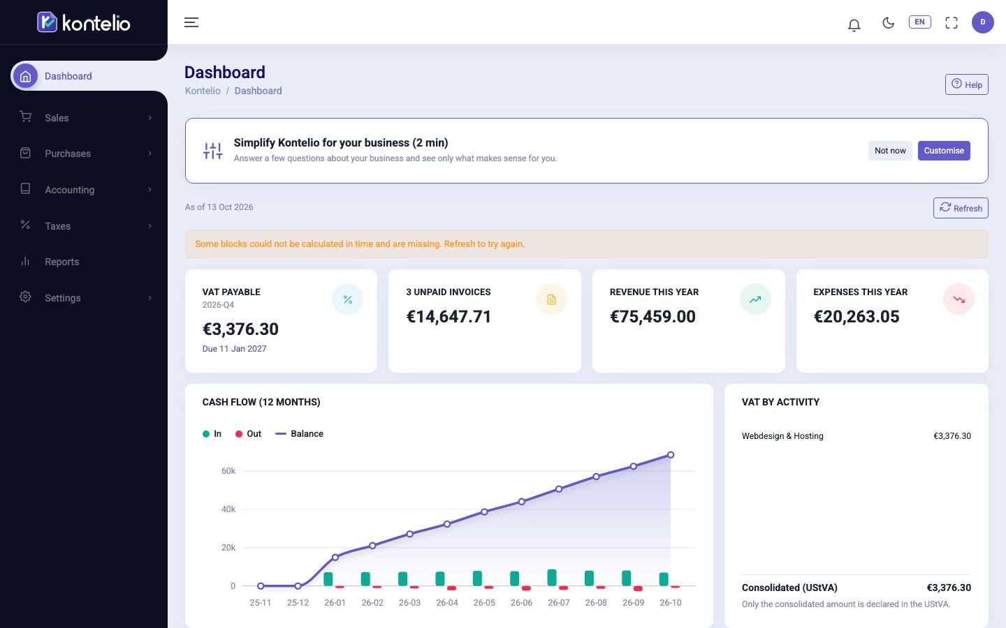Viewport: 1006px width, 628px height.
Task: Click the €14,647.71 unpaid invoices amount
Action: click(449, 317)
